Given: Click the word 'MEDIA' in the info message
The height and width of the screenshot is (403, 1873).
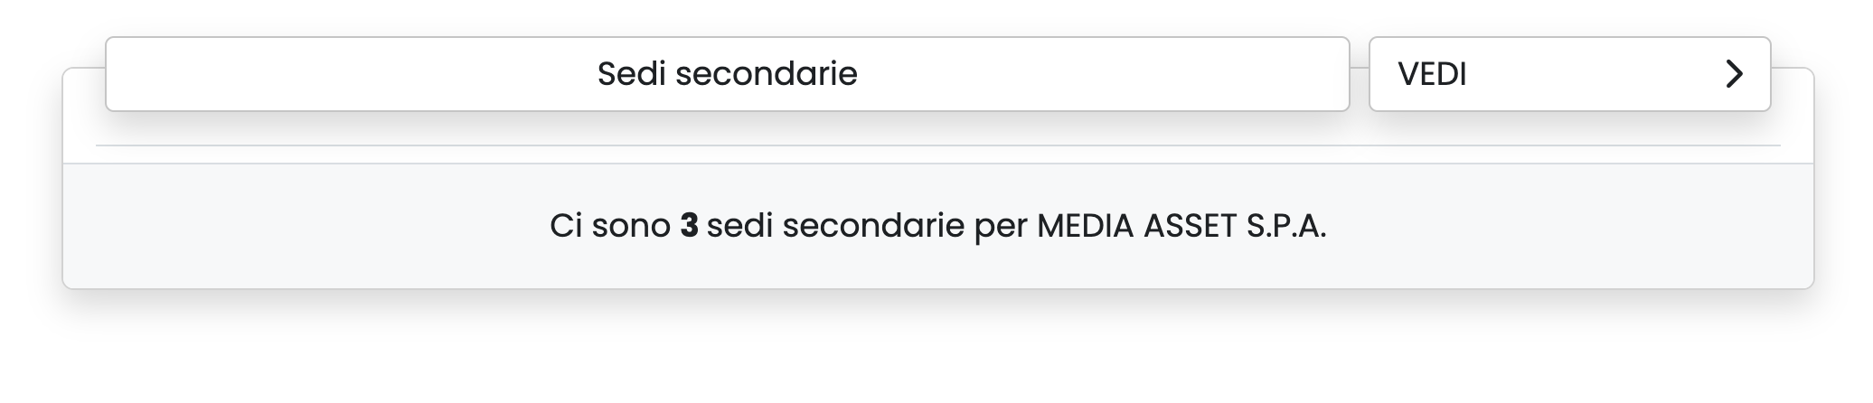Looking at the screenshot, I should [1085, 226].
